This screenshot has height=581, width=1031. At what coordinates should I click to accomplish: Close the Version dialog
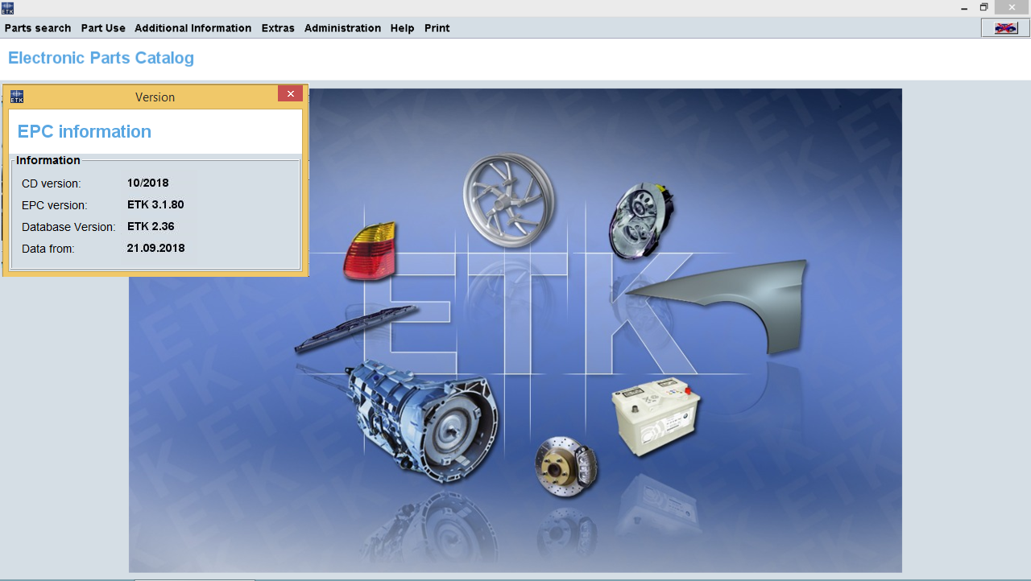tap(291, 94)
